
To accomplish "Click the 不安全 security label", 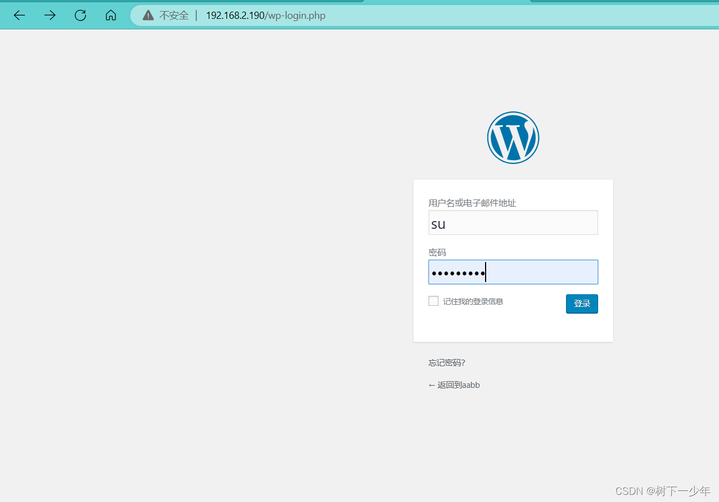I will click(174, 16).
